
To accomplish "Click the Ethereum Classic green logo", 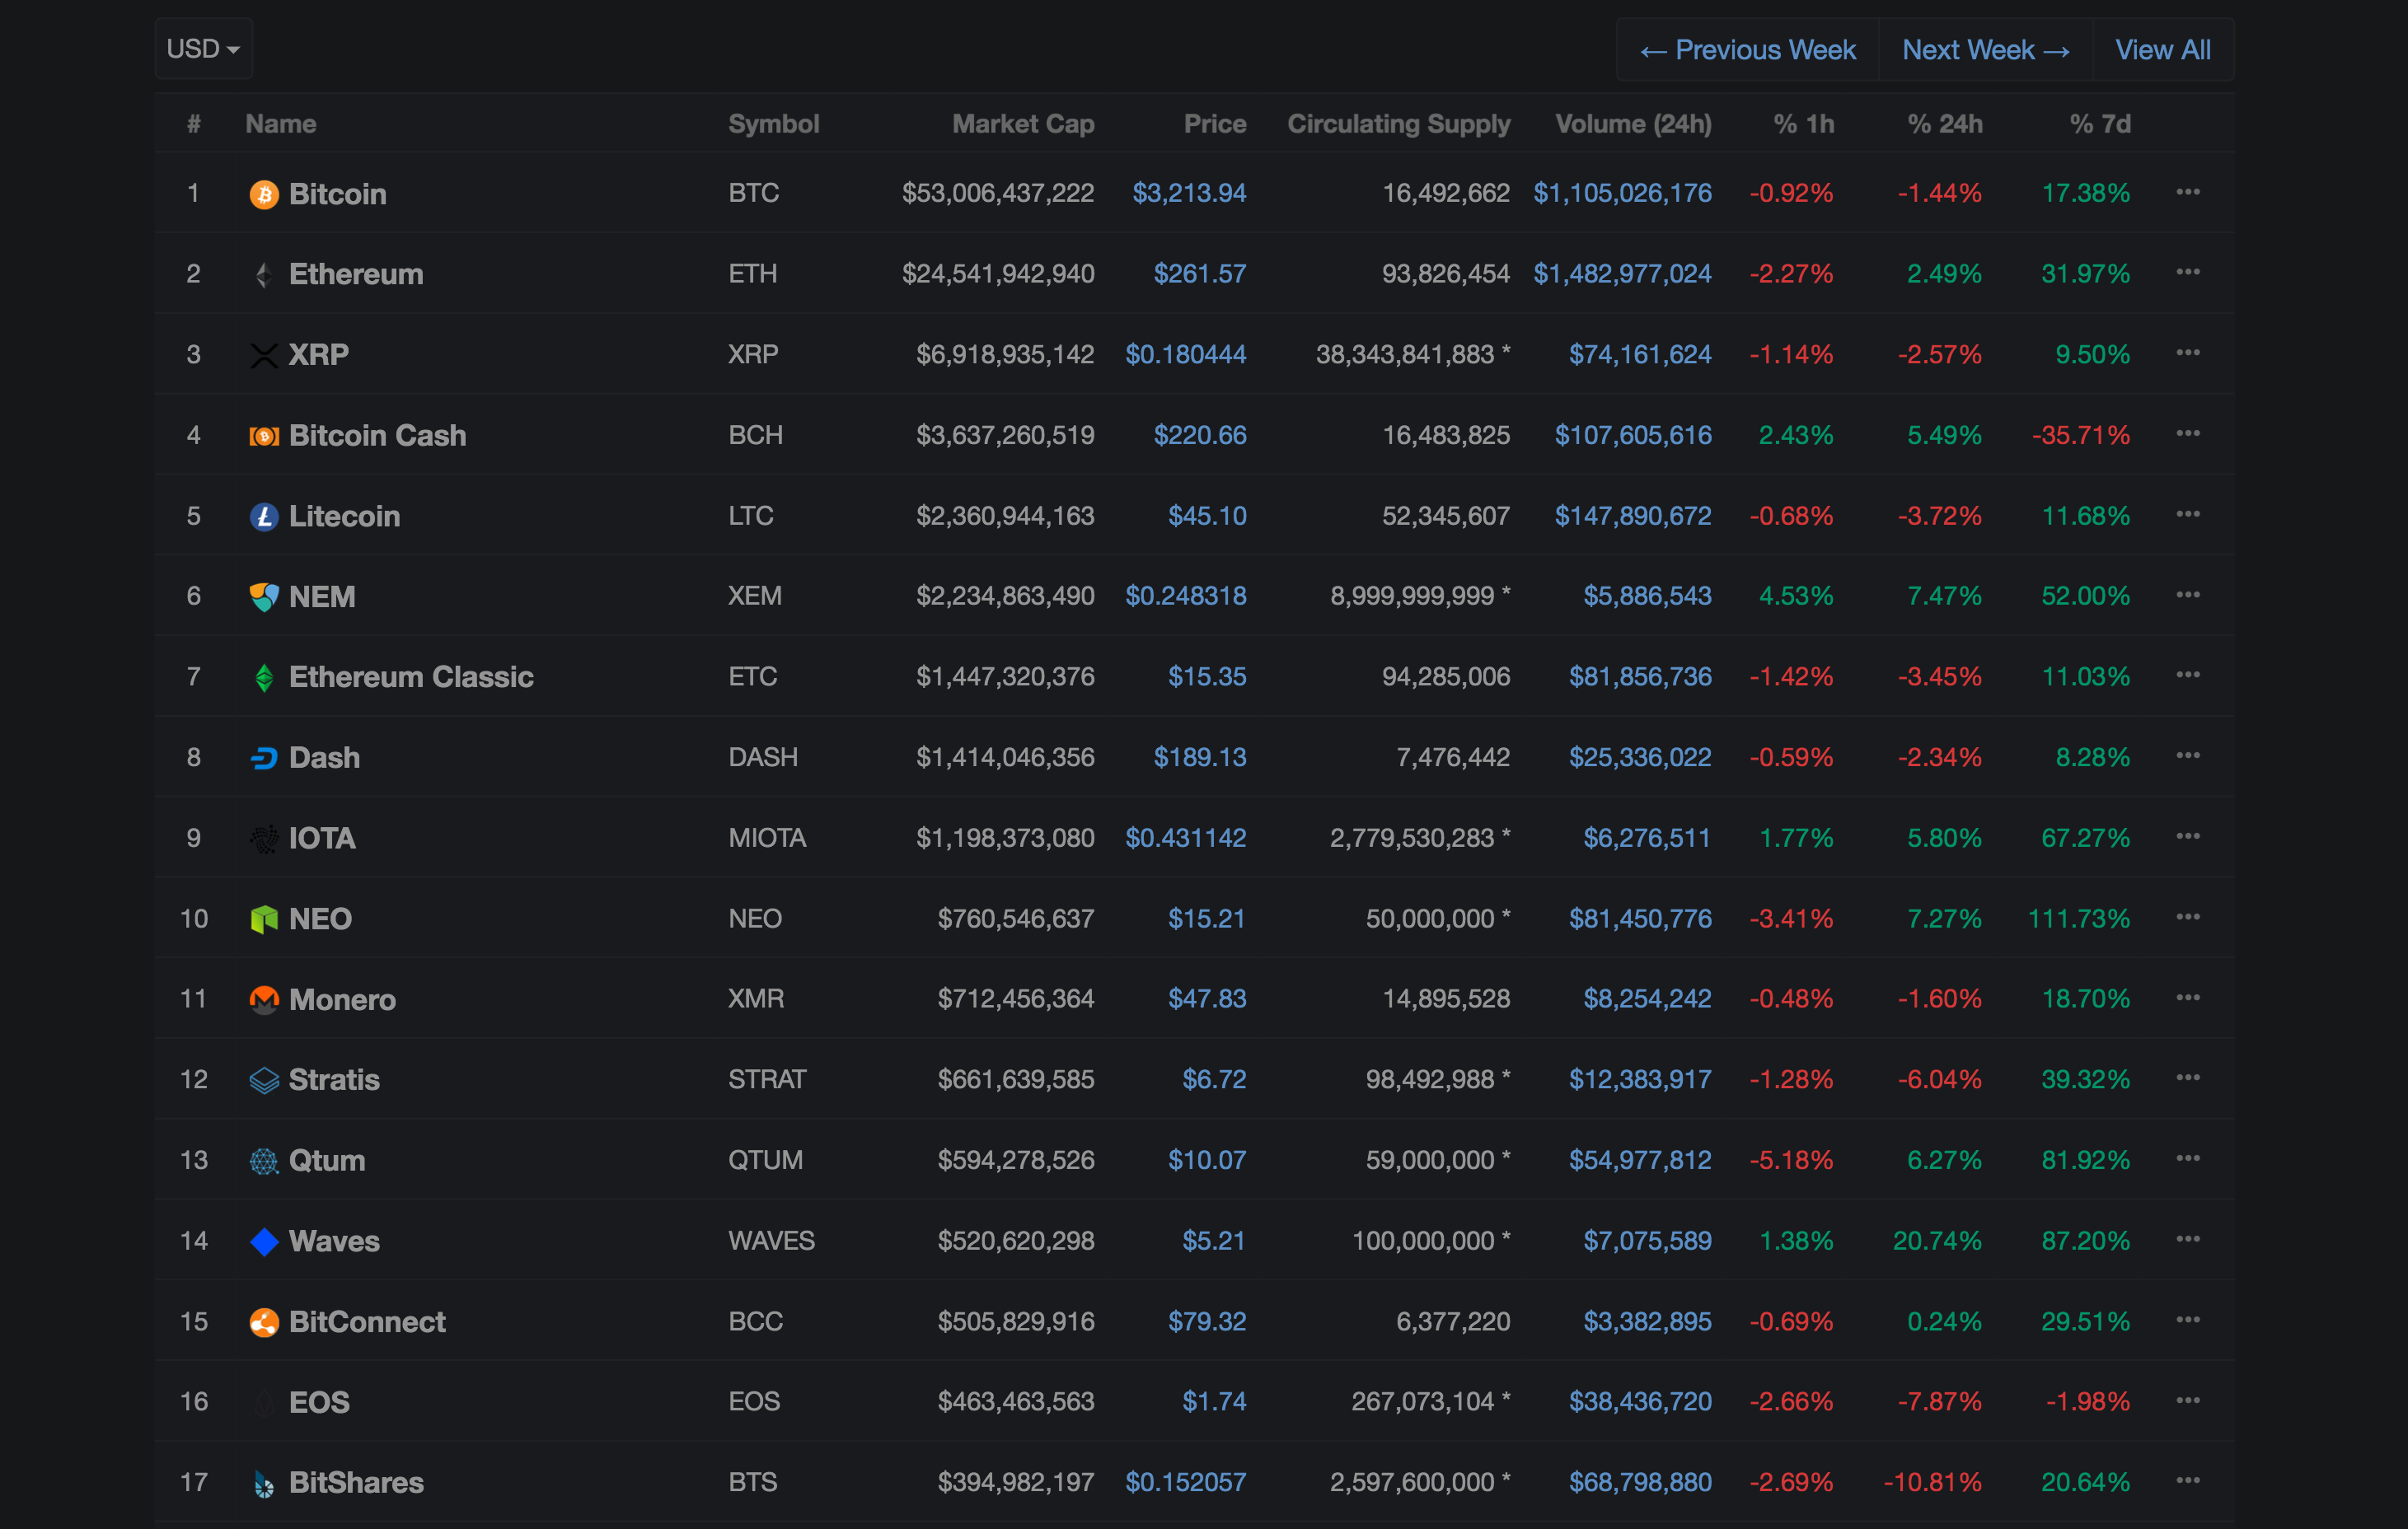I will tap(264, 677).
